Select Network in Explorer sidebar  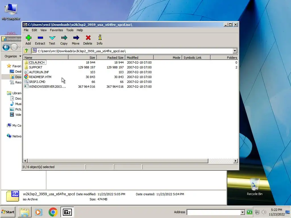pyautogui.click(x=14, y=136)
